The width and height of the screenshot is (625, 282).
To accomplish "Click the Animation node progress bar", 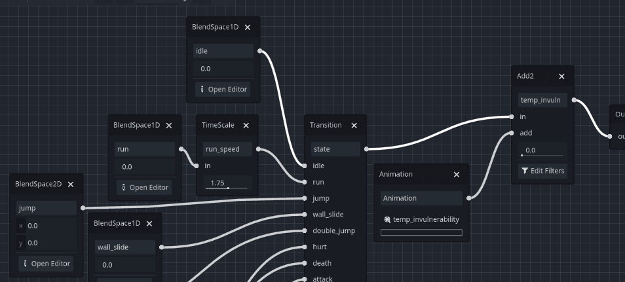I will [x=421, y=233].
